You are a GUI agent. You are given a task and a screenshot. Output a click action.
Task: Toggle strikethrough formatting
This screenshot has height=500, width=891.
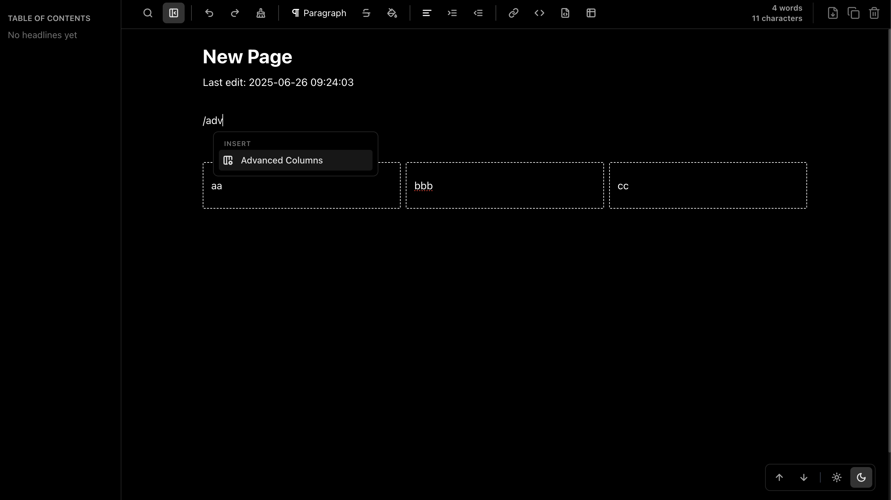coord(366,13)
